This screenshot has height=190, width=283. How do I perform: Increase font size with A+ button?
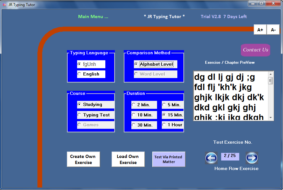[260, 29]
